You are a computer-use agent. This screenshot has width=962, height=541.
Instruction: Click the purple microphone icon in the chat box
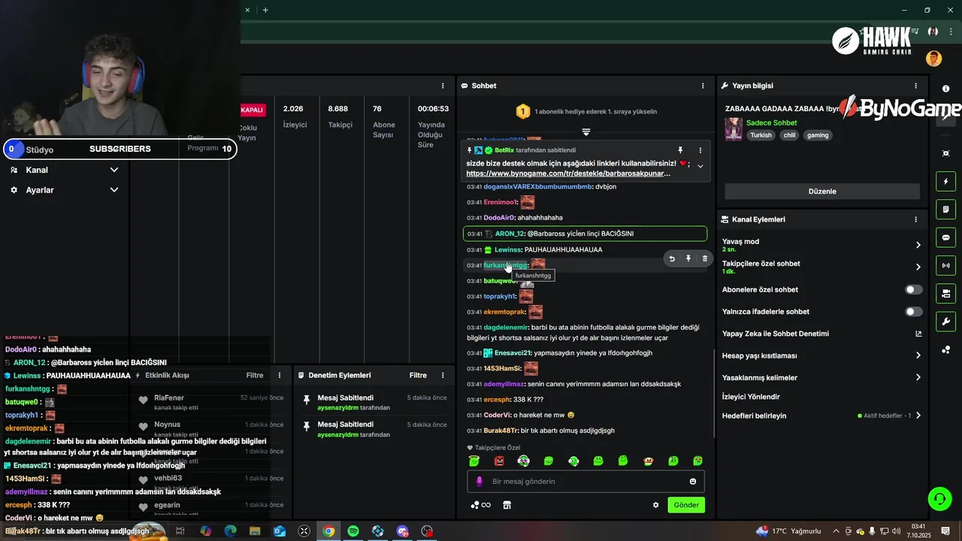coord(479,482)
